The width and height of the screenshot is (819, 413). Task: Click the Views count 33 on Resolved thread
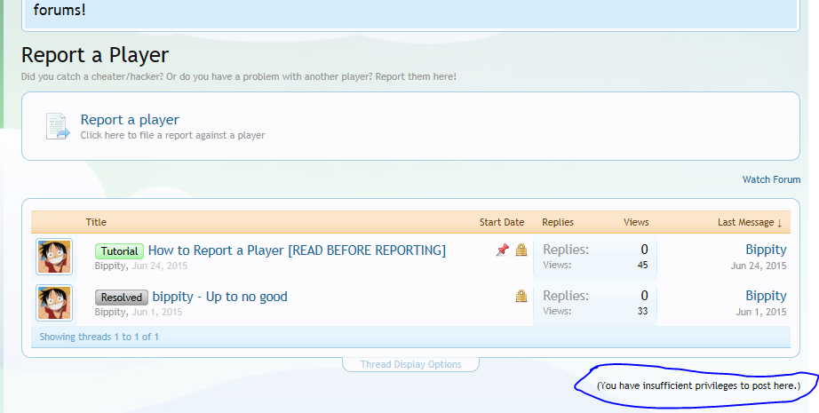[642, 311]
